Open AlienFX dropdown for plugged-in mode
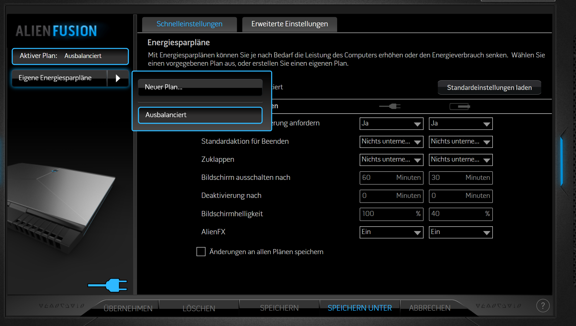Screen dimensions: 576x326 coord(391,232)
